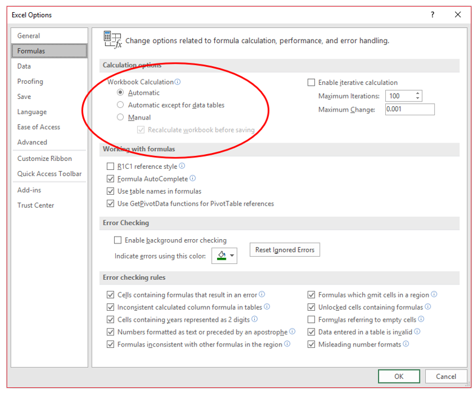Viewport: 475px width, 403px height.
Task: Enable iterative calculation checkbox
Action: click(311, 83)
